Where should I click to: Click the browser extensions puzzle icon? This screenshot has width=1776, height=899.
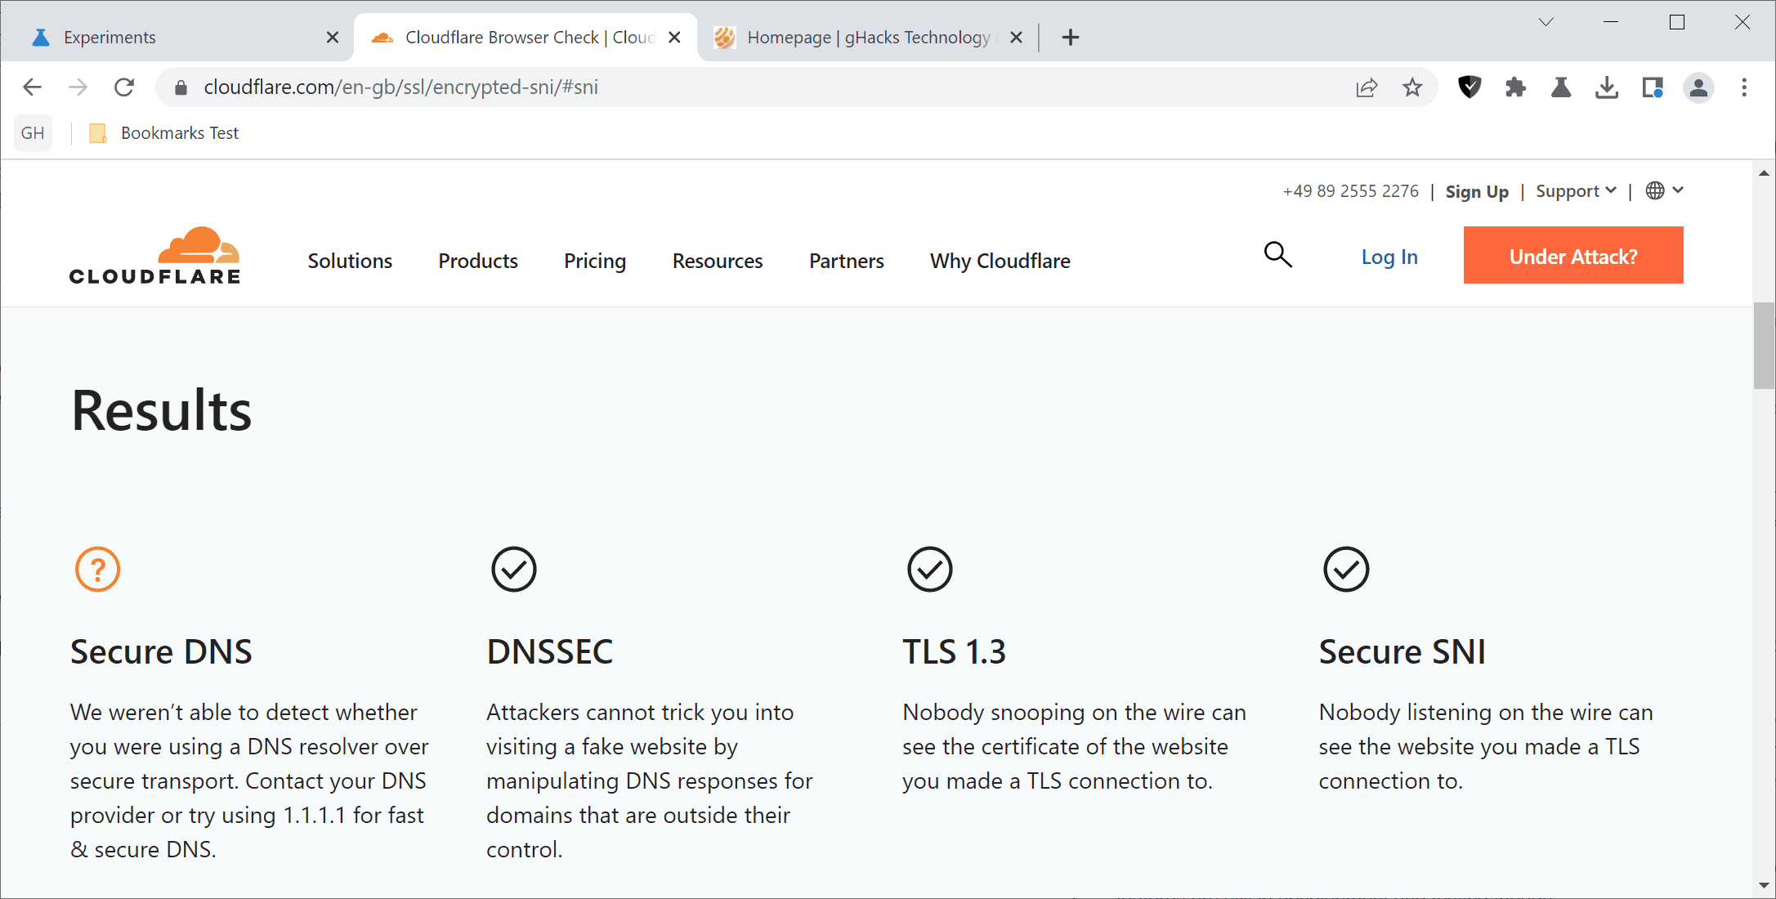tap(1516, 88)
